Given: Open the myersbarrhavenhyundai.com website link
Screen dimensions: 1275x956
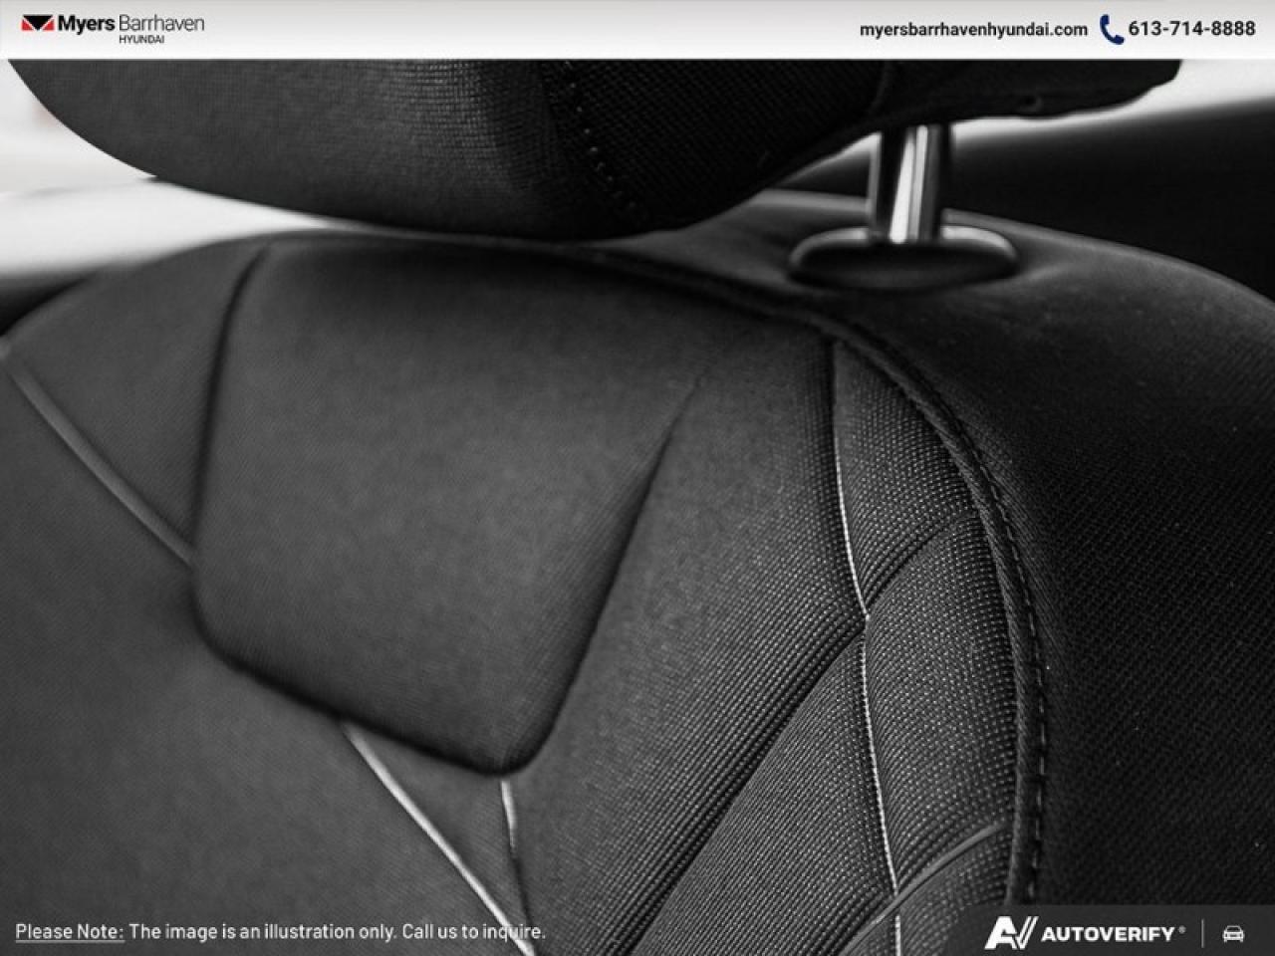Looking at the screenshot, I should [972, 29].
